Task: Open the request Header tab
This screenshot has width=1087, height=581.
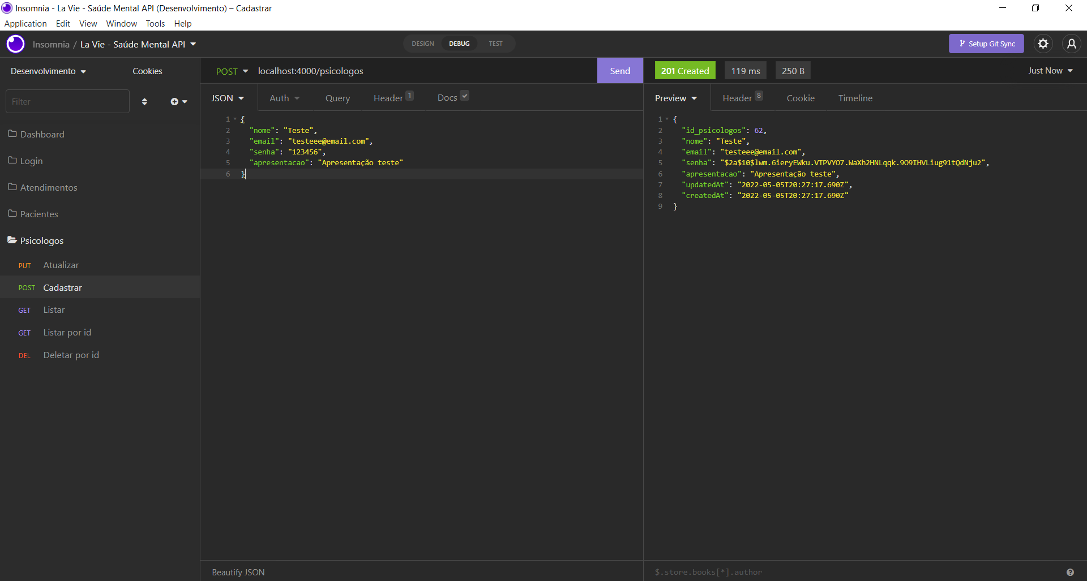Action: tap(393, 98)
